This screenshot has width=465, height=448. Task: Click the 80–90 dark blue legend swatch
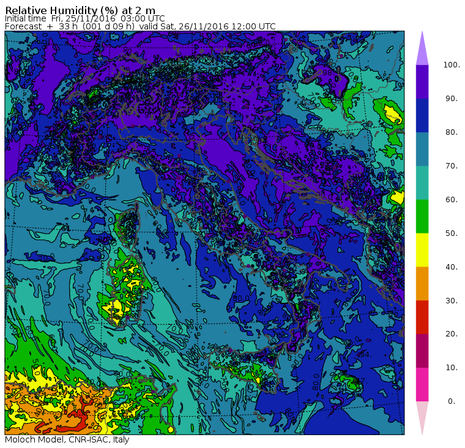422,115
